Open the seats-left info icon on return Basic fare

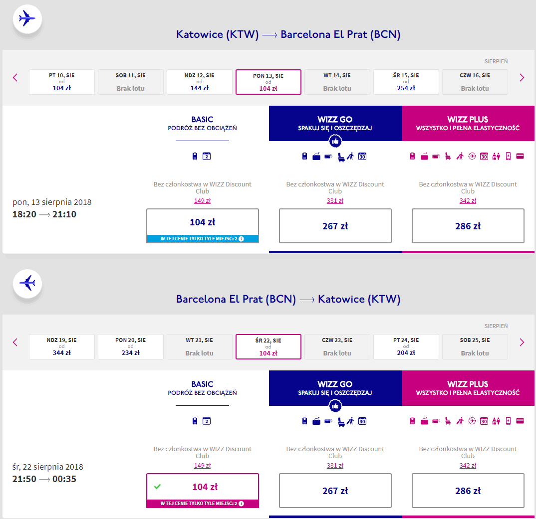(x=241, y=504)
